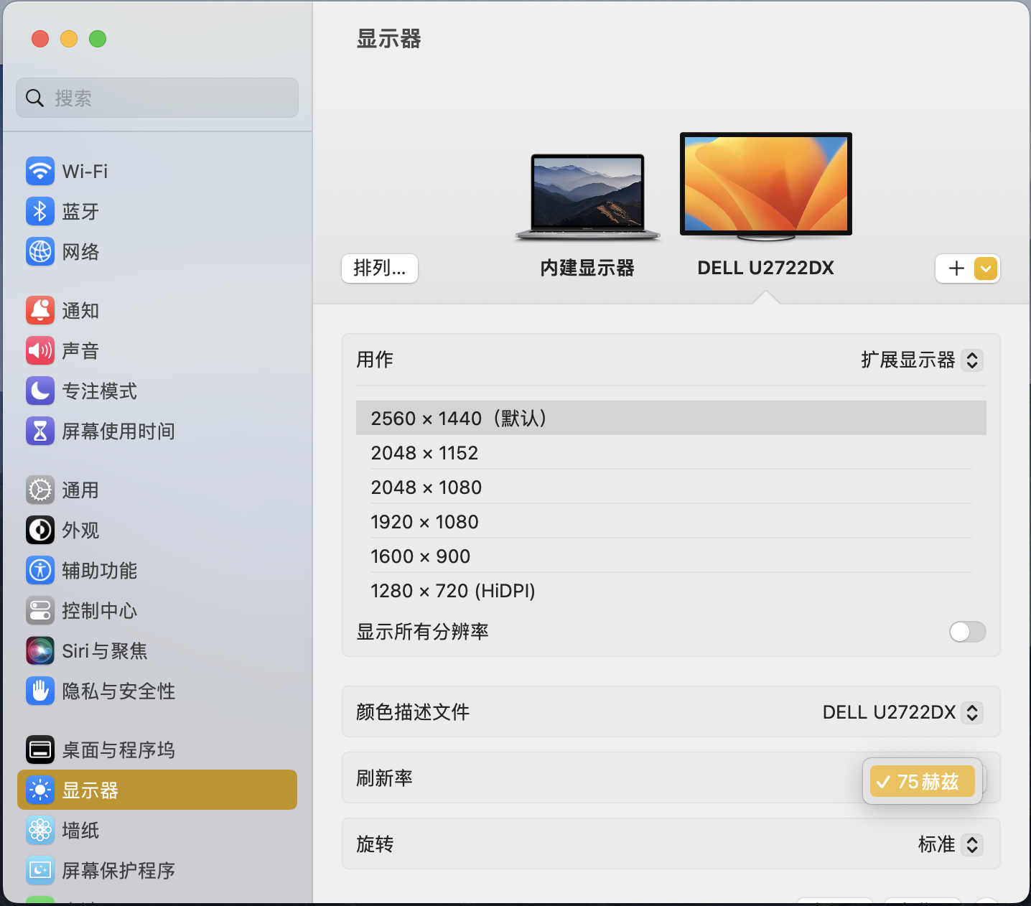Image resolution: width=1031 pixels, height=906 pixels.
Task: Open Privacy & Security (隐私与安全性) hand icon
Action: pos(40,691)
